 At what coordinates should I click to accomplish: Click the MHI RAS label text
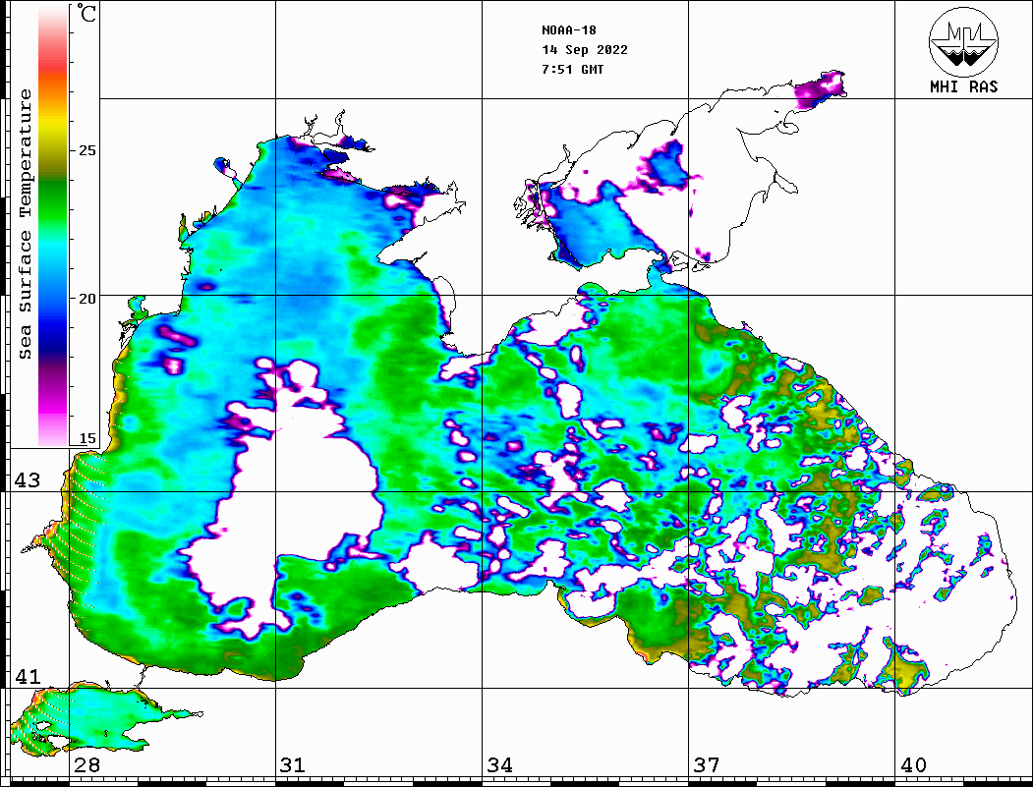tap(963, 86)
